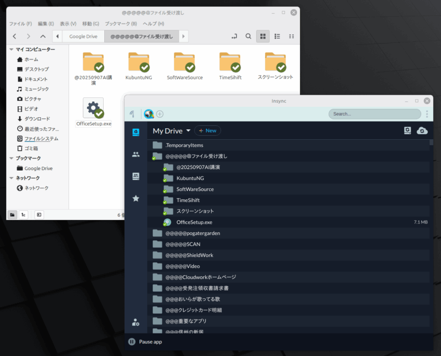Viewport: 441px width, 356px height.
Task: Click the Insync search field
Action: click(374, 114)
